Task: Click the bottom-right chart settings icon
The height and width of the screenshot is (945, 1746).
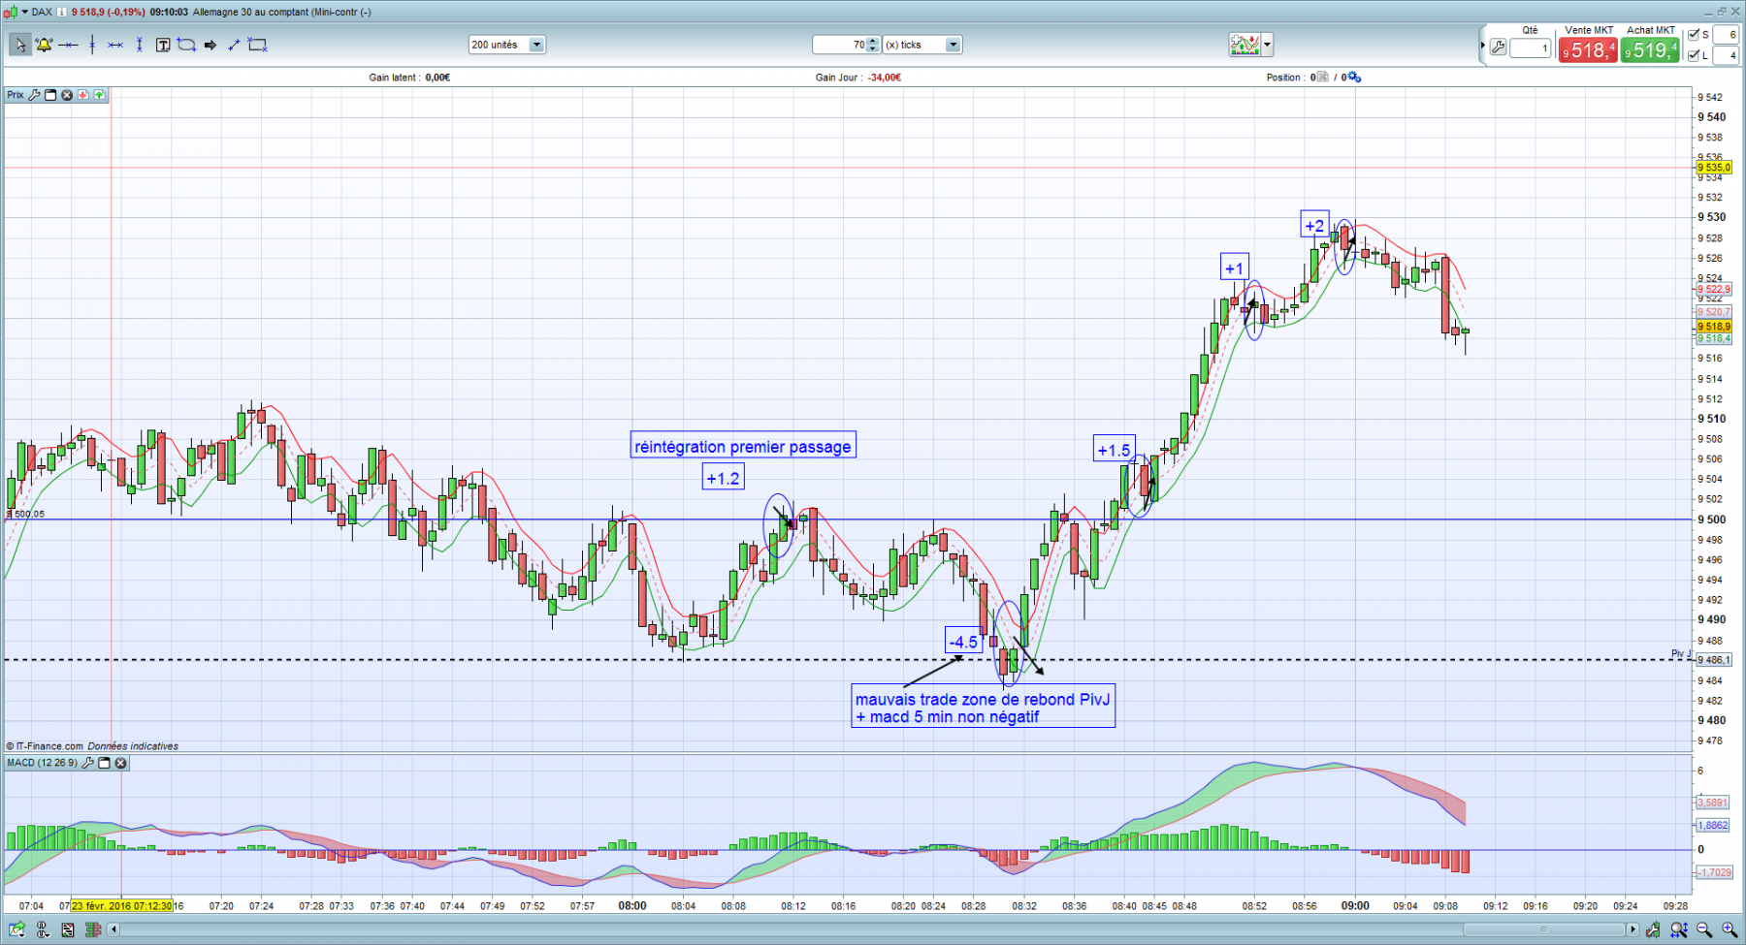Action: click(1654, 929)
